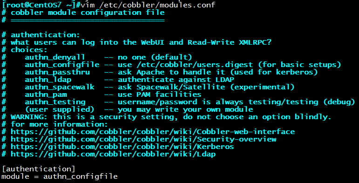Click the Security-overview wiki URL
The height and width of the screenshot is (183, 359).
(143, 139)
